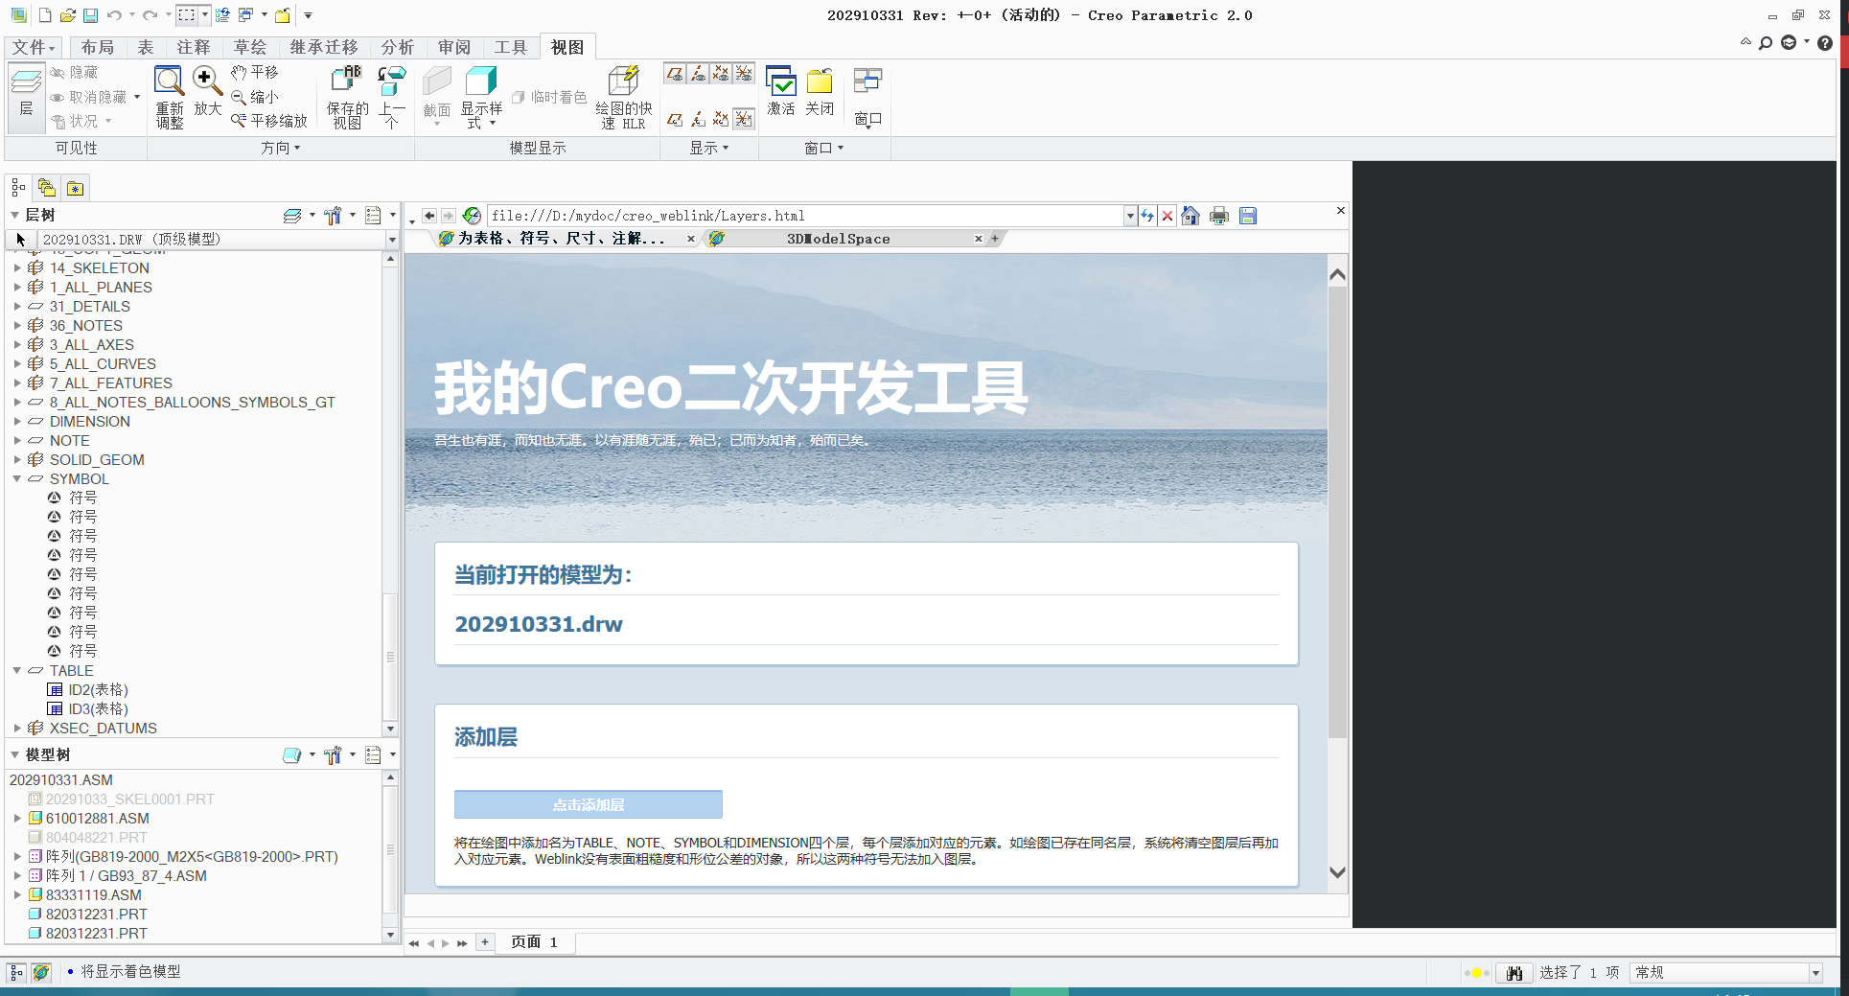The height and width of the screenshot is (996, 1849).
Task: Click the Redo arrow icon
Action: pyautogui.click(x=150, y=15)
